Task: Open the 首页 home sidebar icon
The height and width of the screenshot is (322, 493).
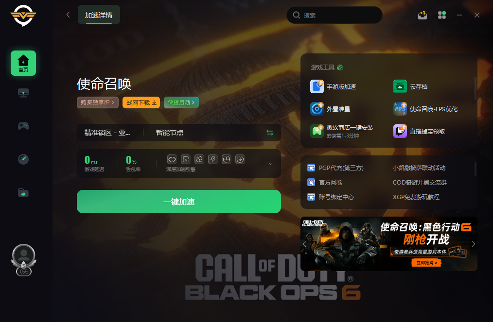Action: tap(23, 63)
